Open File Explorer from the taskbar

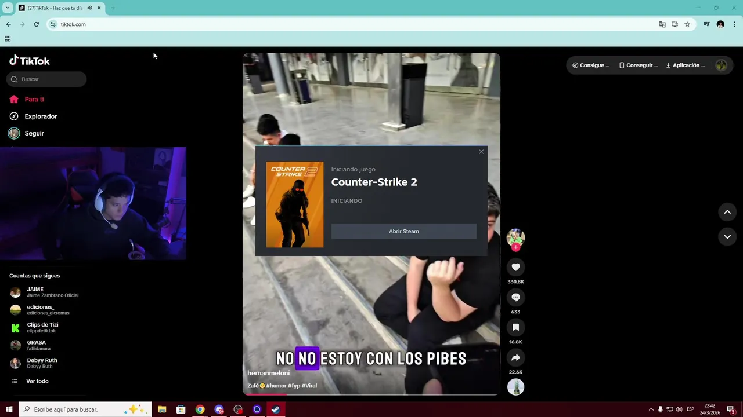point(162,409)
